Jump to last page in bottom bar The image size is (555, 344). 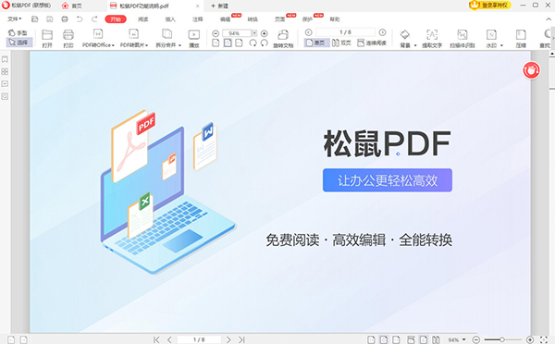[241, 339]
